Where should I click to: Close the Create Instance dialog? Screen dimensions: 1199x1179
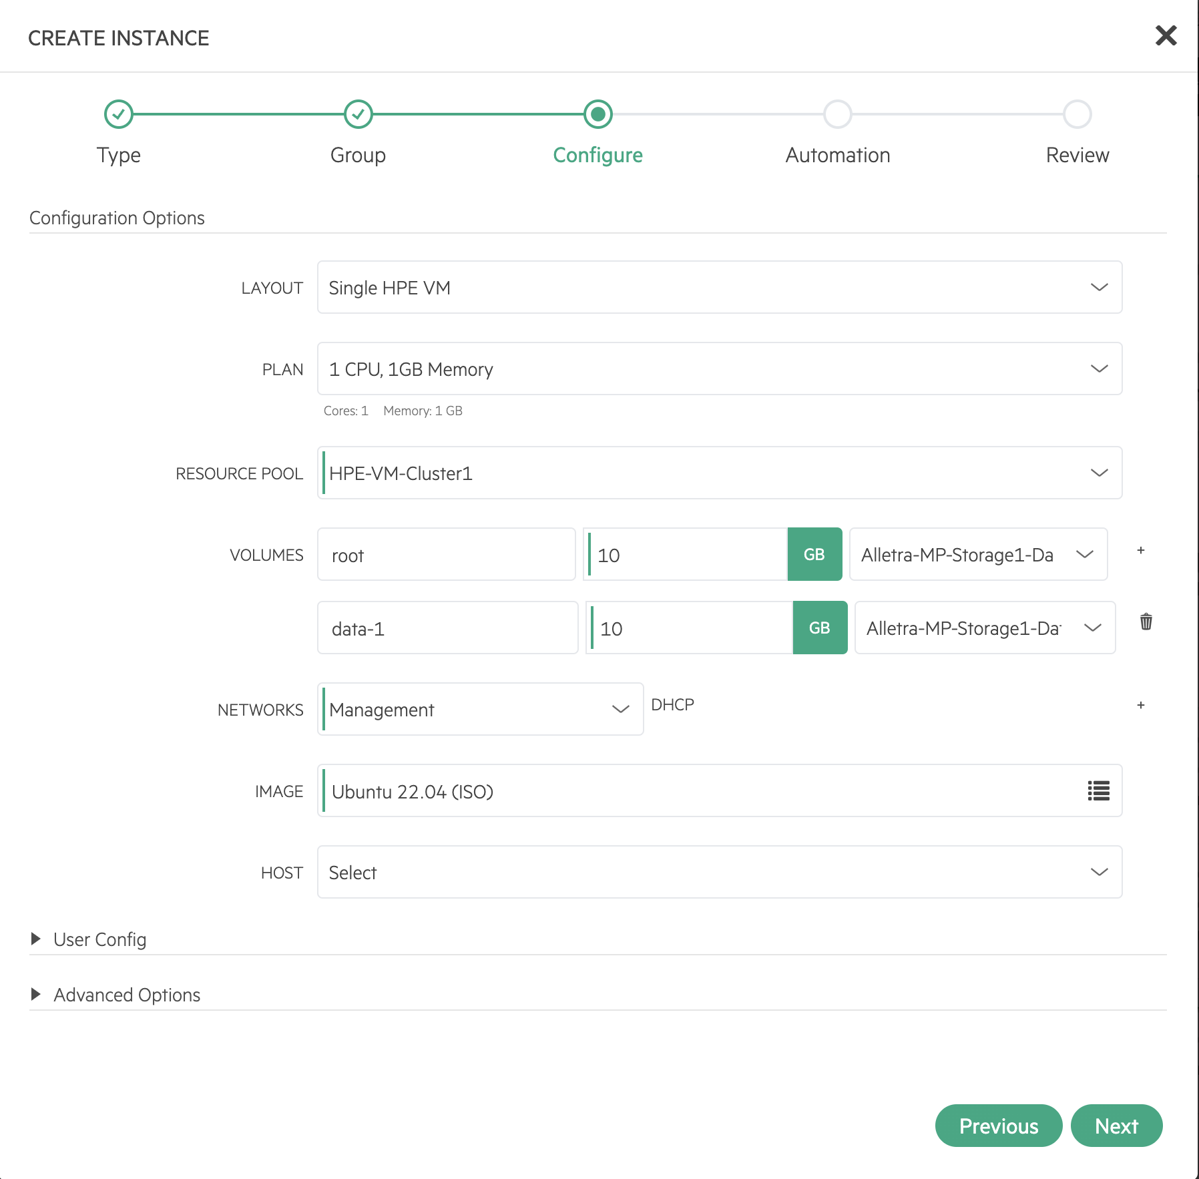1166,35
